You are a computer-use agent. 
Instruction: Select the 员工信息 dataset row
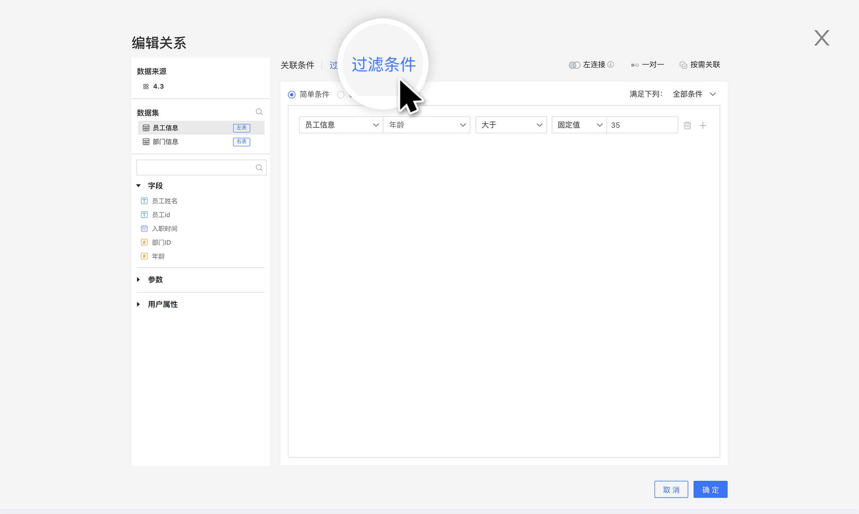pos(201,128)
